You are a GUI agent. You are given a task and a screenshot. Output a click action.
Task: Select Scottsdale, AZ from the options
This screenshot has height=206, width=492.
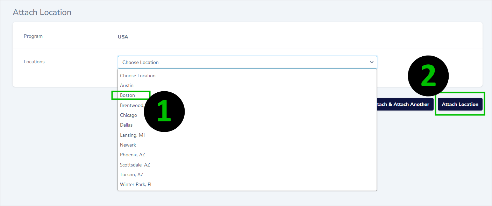(135, 165)
